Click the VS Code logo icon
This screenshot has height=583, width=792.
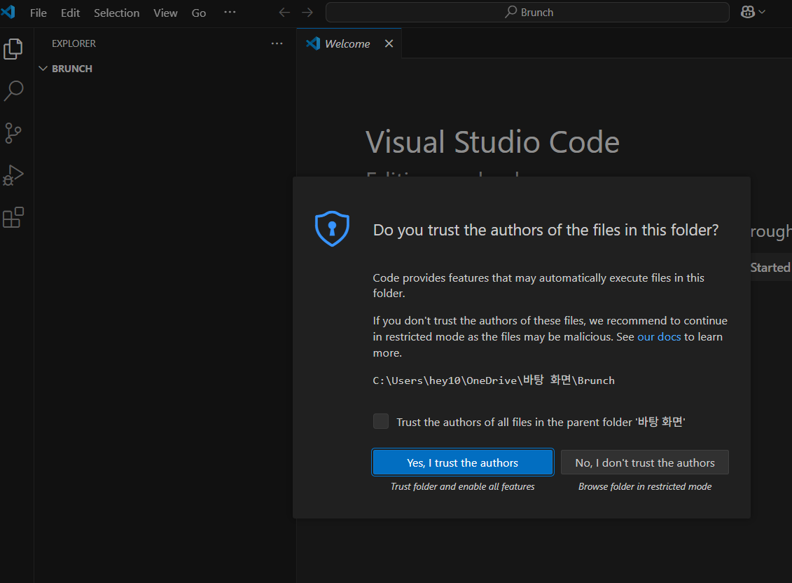point(8,13)
